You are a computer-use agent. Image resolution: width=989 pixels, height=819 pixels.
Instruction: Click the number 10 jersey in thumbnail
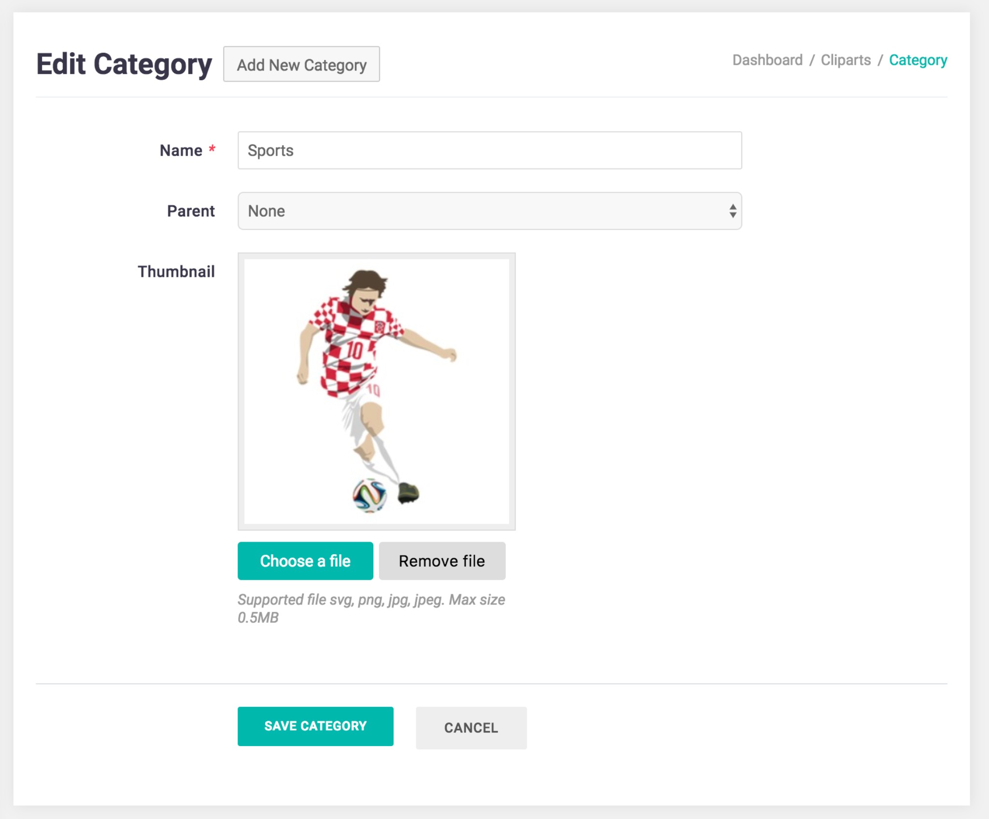(354, 350)
